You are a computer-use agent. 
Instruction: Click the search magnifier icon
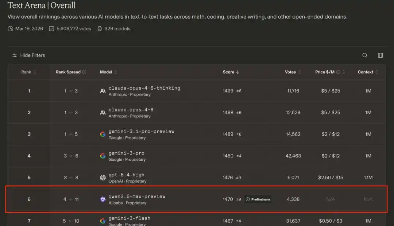(x=364, y=55)
